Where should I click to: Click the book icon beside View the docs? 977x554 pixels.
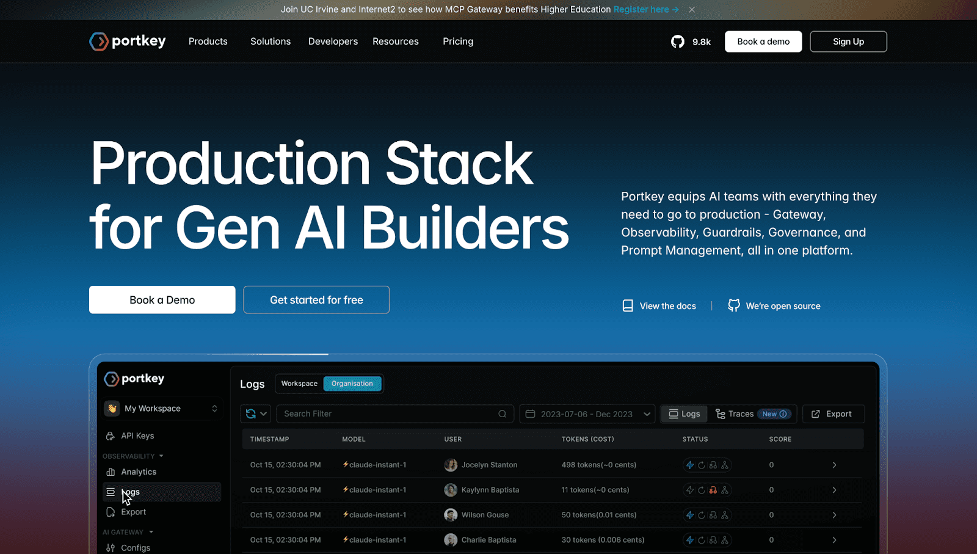click(628, 306)
